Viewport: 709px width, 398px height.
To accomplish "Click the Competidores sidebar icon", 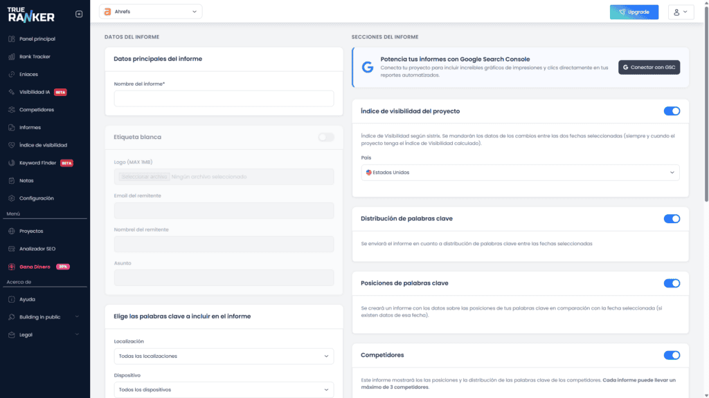I will point(12,110).
